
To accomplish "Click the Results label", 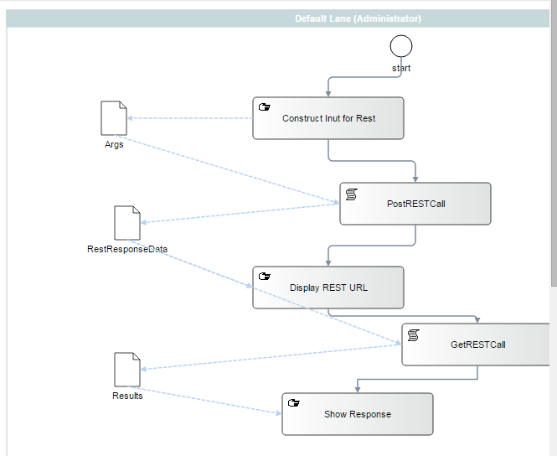I will click(x=127, y=396).
